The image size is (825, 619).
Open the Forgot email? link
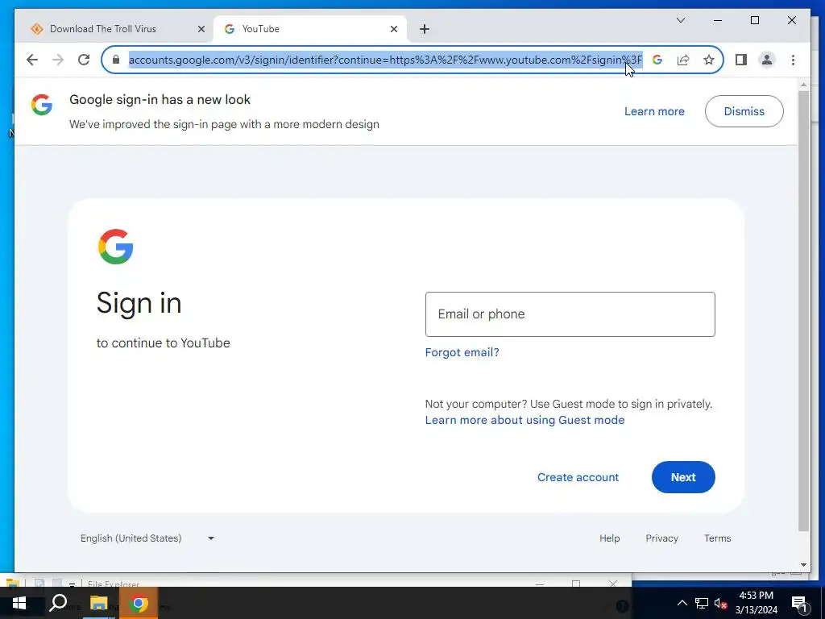[x=462, y=352]
